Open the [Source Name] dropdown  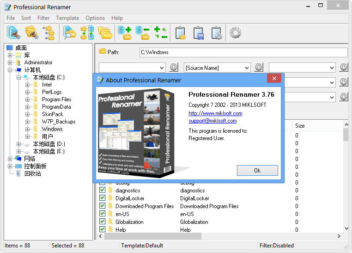tap(247, 68)
